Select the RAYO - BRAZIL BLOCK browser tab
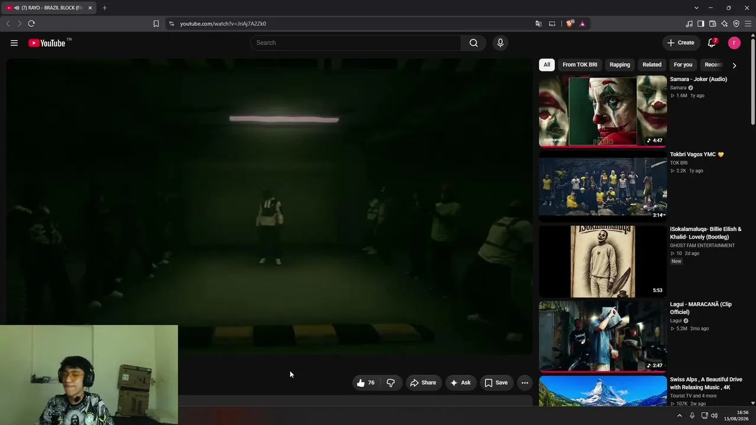The height and width of the screenshot is (425, 756). (49, 8)
